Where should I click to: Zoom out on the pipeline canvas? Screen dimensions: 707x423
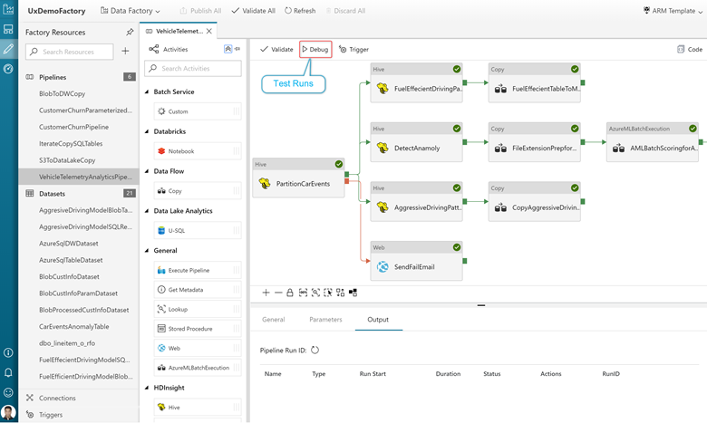278,293
